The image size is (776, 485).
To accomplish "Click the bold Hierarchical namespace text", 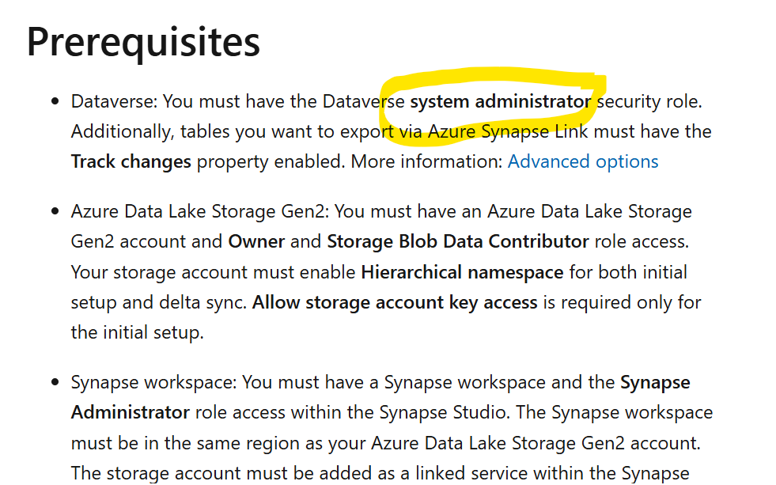I will (x=462, y=272).
